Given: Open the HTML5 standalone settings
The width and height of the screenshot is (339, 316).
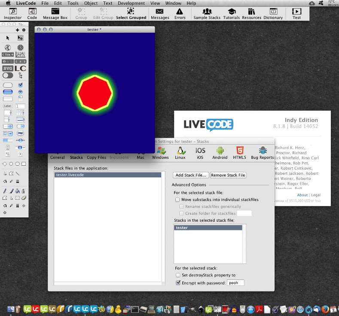Looking at the screenshot, I should (x=239, y=152).
